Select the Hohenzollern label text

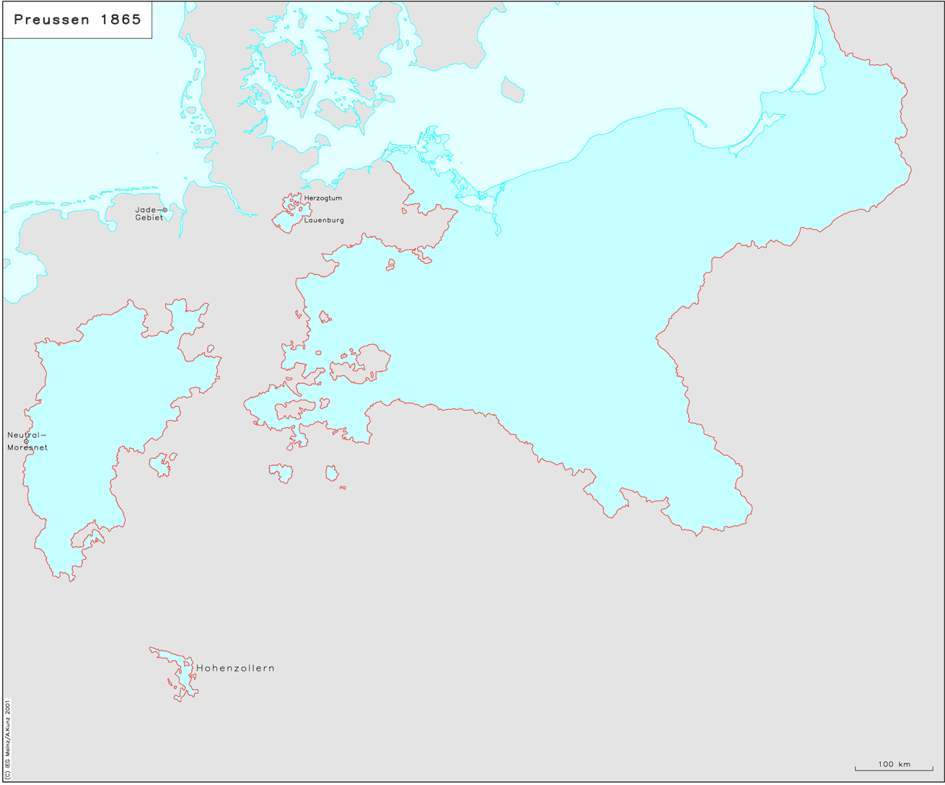(x=235, y=668)
